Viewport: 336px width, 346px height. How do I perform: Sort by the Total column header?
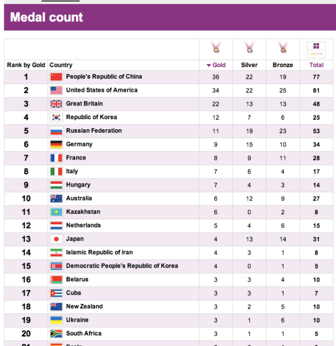pos(317,65)
